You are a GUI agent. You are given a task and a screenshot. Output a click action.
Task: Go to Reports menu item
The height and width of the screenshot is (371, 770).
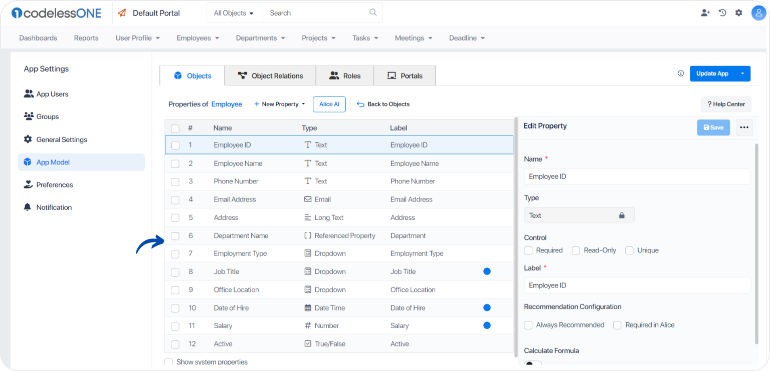[x=86, y=38]
